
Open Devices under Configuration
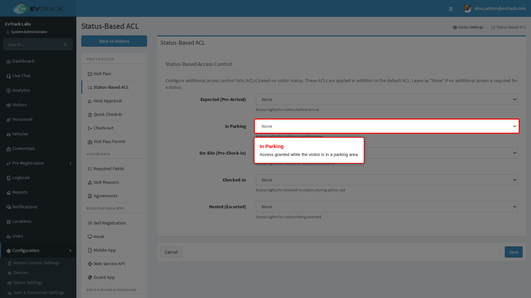tap(38, 273)
